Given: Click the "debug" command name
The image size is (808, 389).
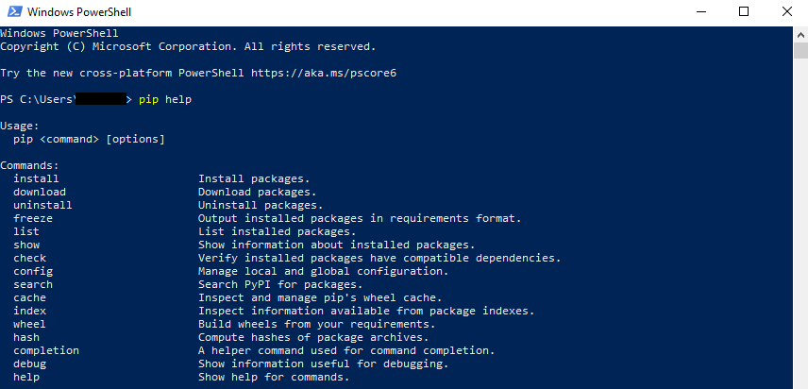Looking at the screenshot, I should tap(29, 364).
